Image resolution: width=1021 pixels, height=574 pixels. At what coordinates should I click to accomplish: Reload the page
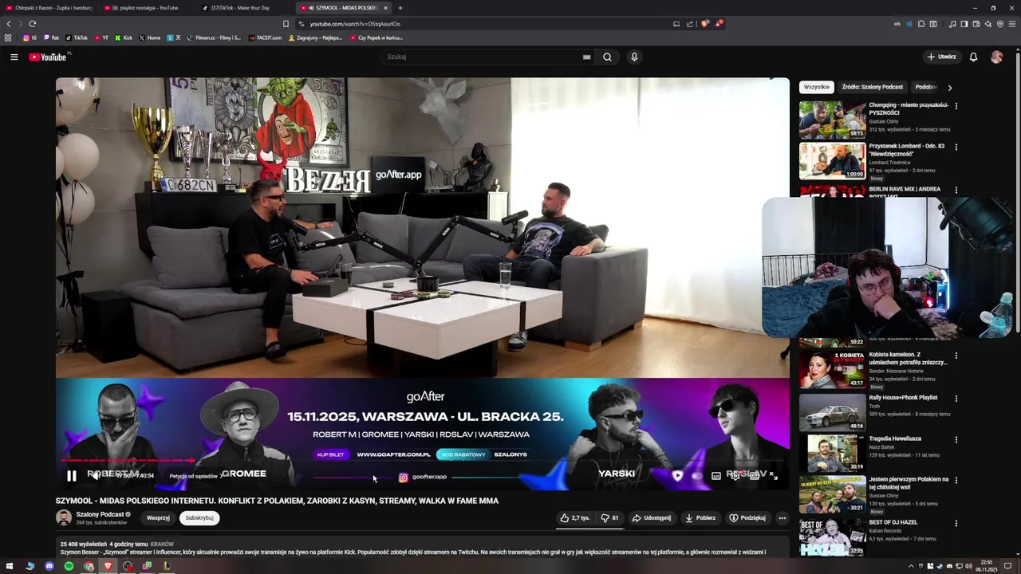coord(32,24)
